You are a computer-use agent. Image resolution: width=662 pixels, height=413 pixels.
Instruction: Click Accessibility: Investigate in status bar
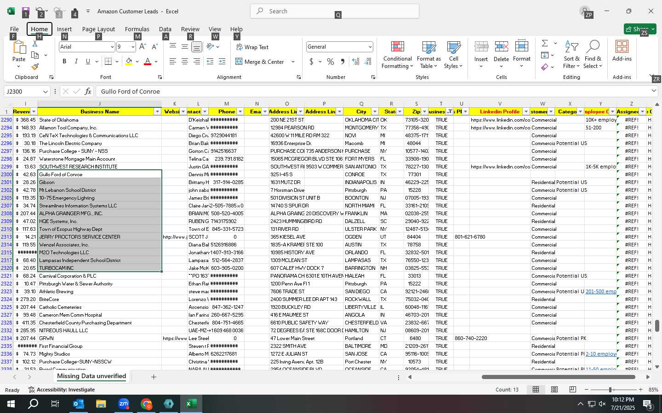(x=62, y=390)
